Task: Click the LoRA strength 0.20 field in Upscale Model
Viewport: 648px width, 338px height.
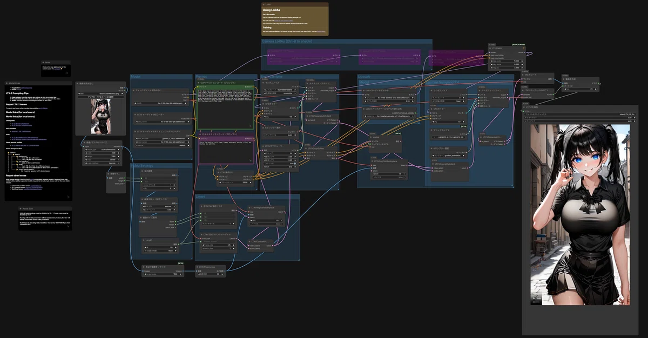Action: 389,101
